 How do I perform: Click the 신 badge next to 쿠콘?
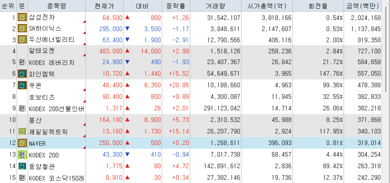click(x=22, y=85)
